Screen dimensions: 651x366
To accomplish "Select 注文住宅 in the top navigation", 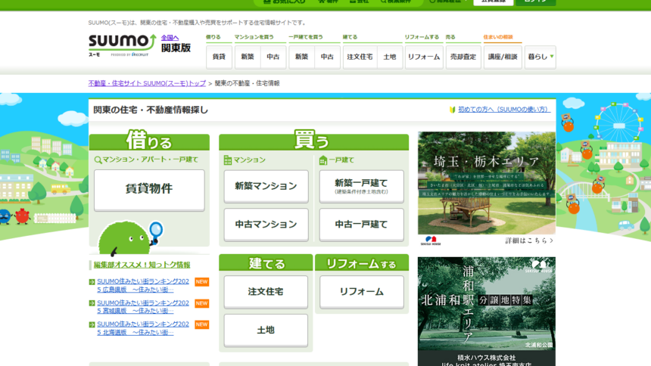I will click(x=359, y=57).
